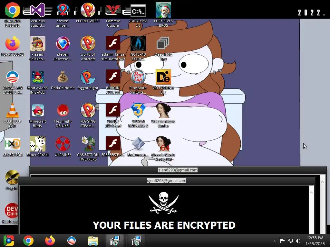The image size is (330, 247).
Task: Open the UKRAINE! radiation symbol icon
Action: (63, 144)
